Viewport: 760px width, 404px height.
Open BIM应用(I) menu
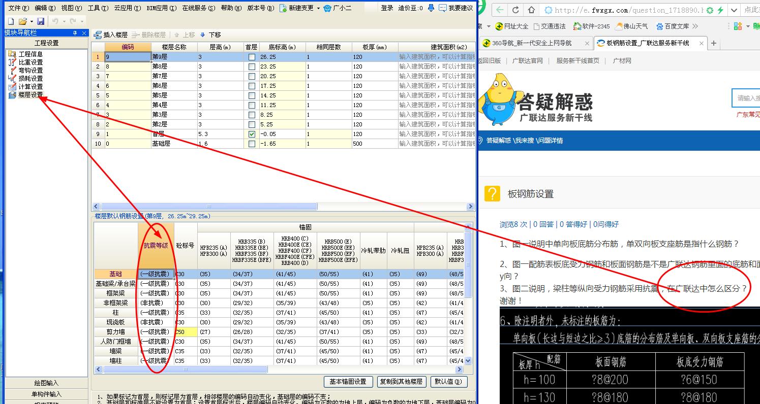pos(161,8)
